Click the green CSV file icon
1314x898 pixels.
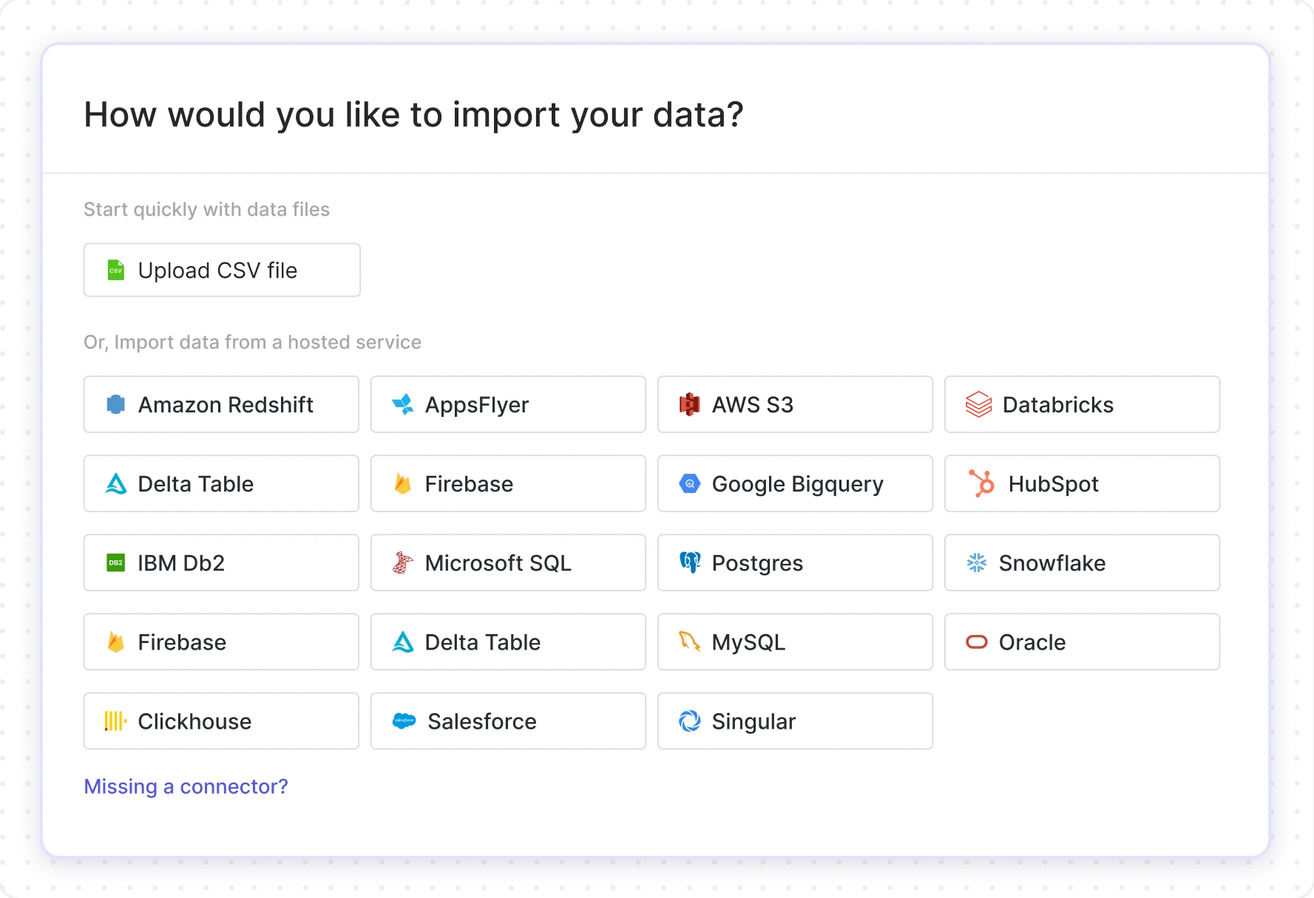pyautogui.click(x=115, y=271)
